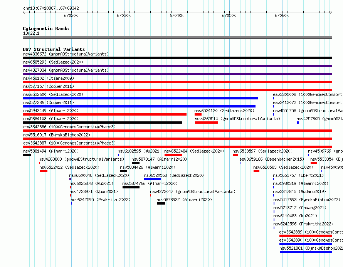Click the esv3412072 1000Genomes label
Screen dimensions: 343x267
[x=308, y=102]
